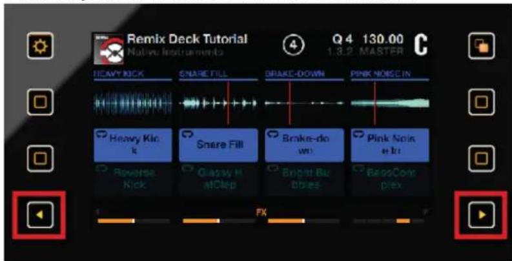Viewport: 512px width, 261px height.
Task: Click the 130.00 tempo value
Action: click(x=383, y=39)
